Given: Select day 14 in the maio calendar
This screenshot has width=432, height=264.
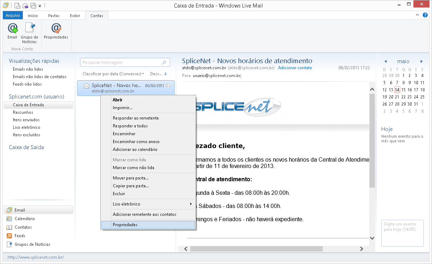Looking at the screenshot, I should pos(397,90).
